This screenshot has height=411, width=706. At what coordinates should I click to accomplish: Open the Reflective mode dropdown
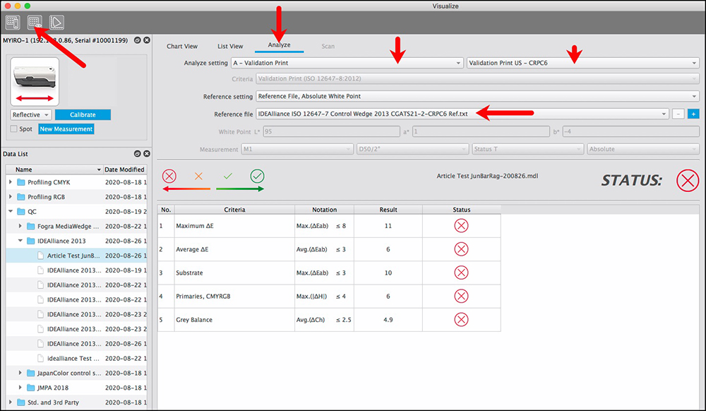31,114
